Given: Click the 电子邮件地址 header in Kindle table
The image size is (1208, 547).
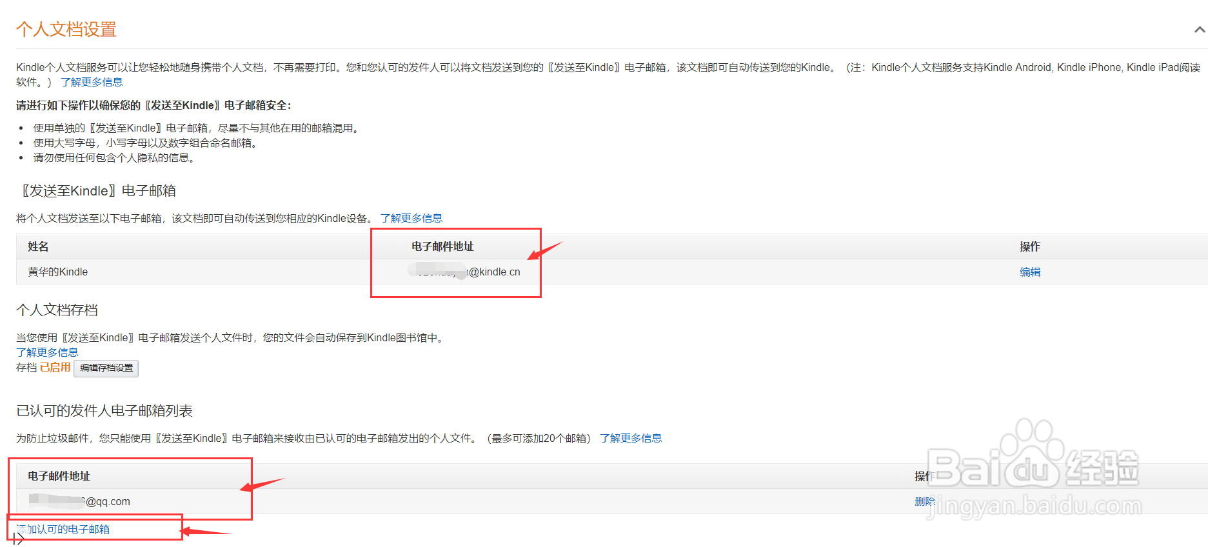Looking at the screenshot, I should pos(442,246).
